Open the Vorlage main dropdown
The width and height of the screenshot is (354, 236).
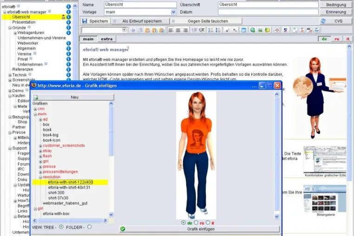pyautogui.click(x=173, y=12)
